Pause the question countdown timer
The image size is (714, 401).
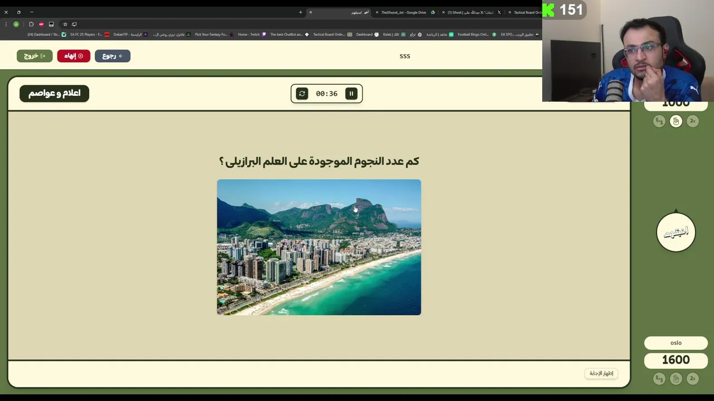[351, 94]
